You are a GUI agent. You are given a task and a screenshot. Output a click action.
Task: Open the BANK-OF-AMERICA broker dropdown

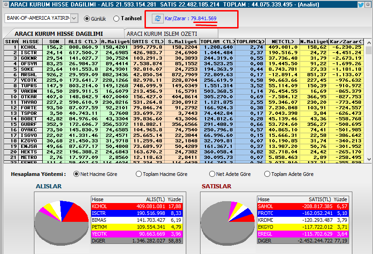74,18
